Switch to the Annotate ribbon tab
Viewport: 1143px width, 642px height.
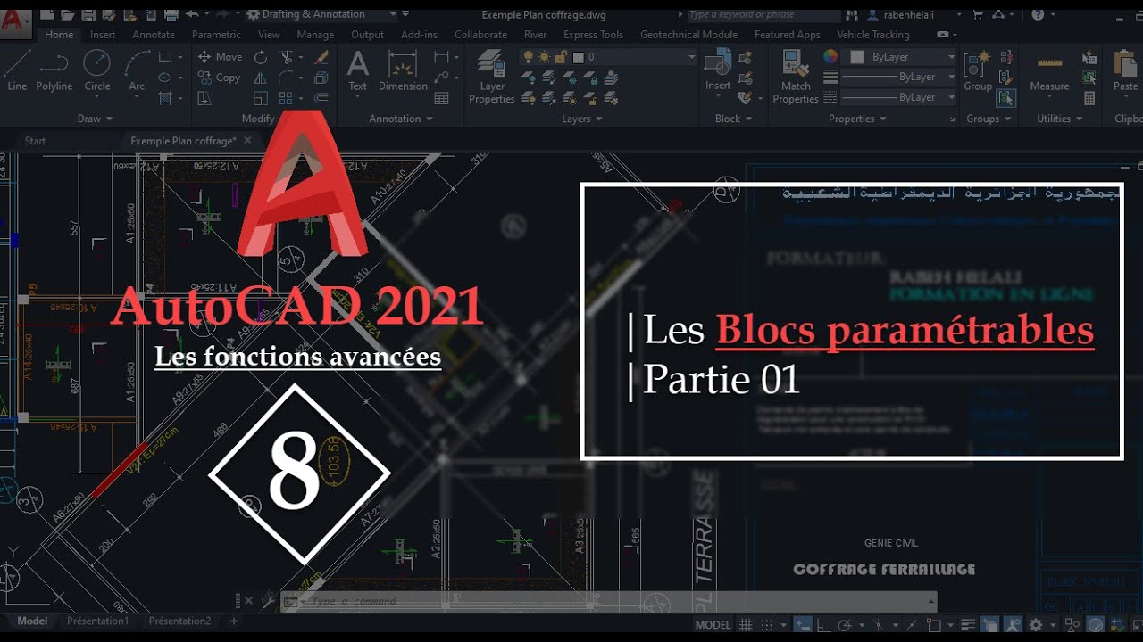pos(154,35)
